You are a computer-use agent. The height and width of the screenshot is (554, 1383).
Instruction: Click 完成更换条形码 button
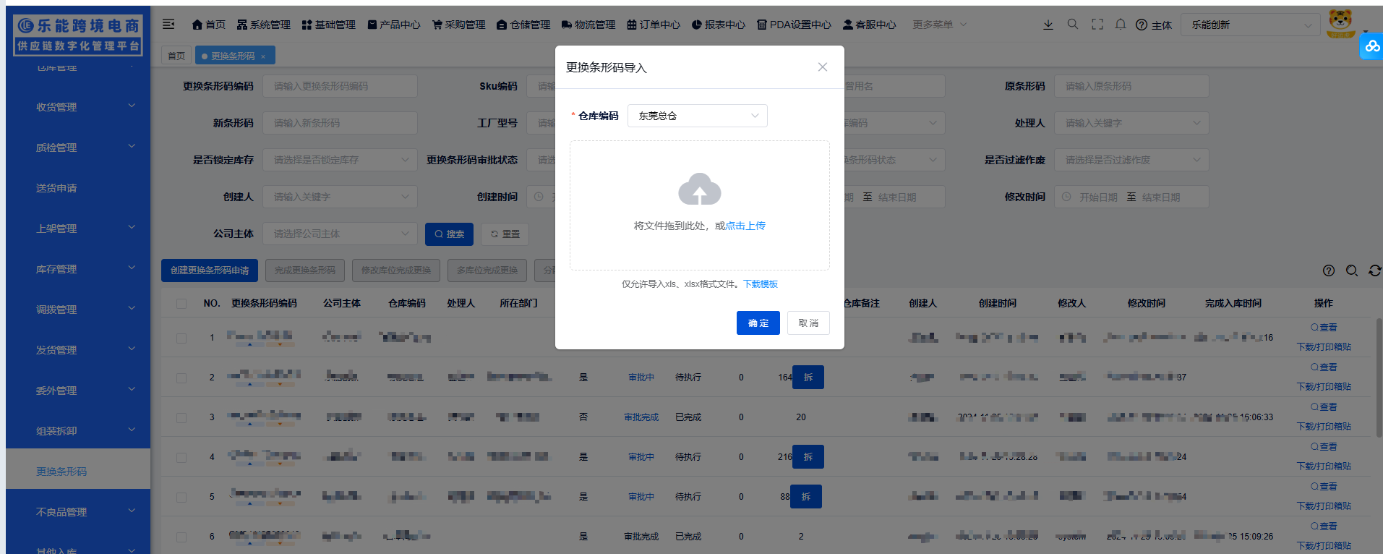pyautogui.click(x=305, y=270)
